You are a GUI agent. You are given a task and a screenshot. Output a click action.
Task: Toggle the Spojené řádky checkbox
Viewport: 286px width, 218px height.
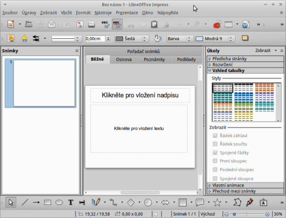pos(215,153)
